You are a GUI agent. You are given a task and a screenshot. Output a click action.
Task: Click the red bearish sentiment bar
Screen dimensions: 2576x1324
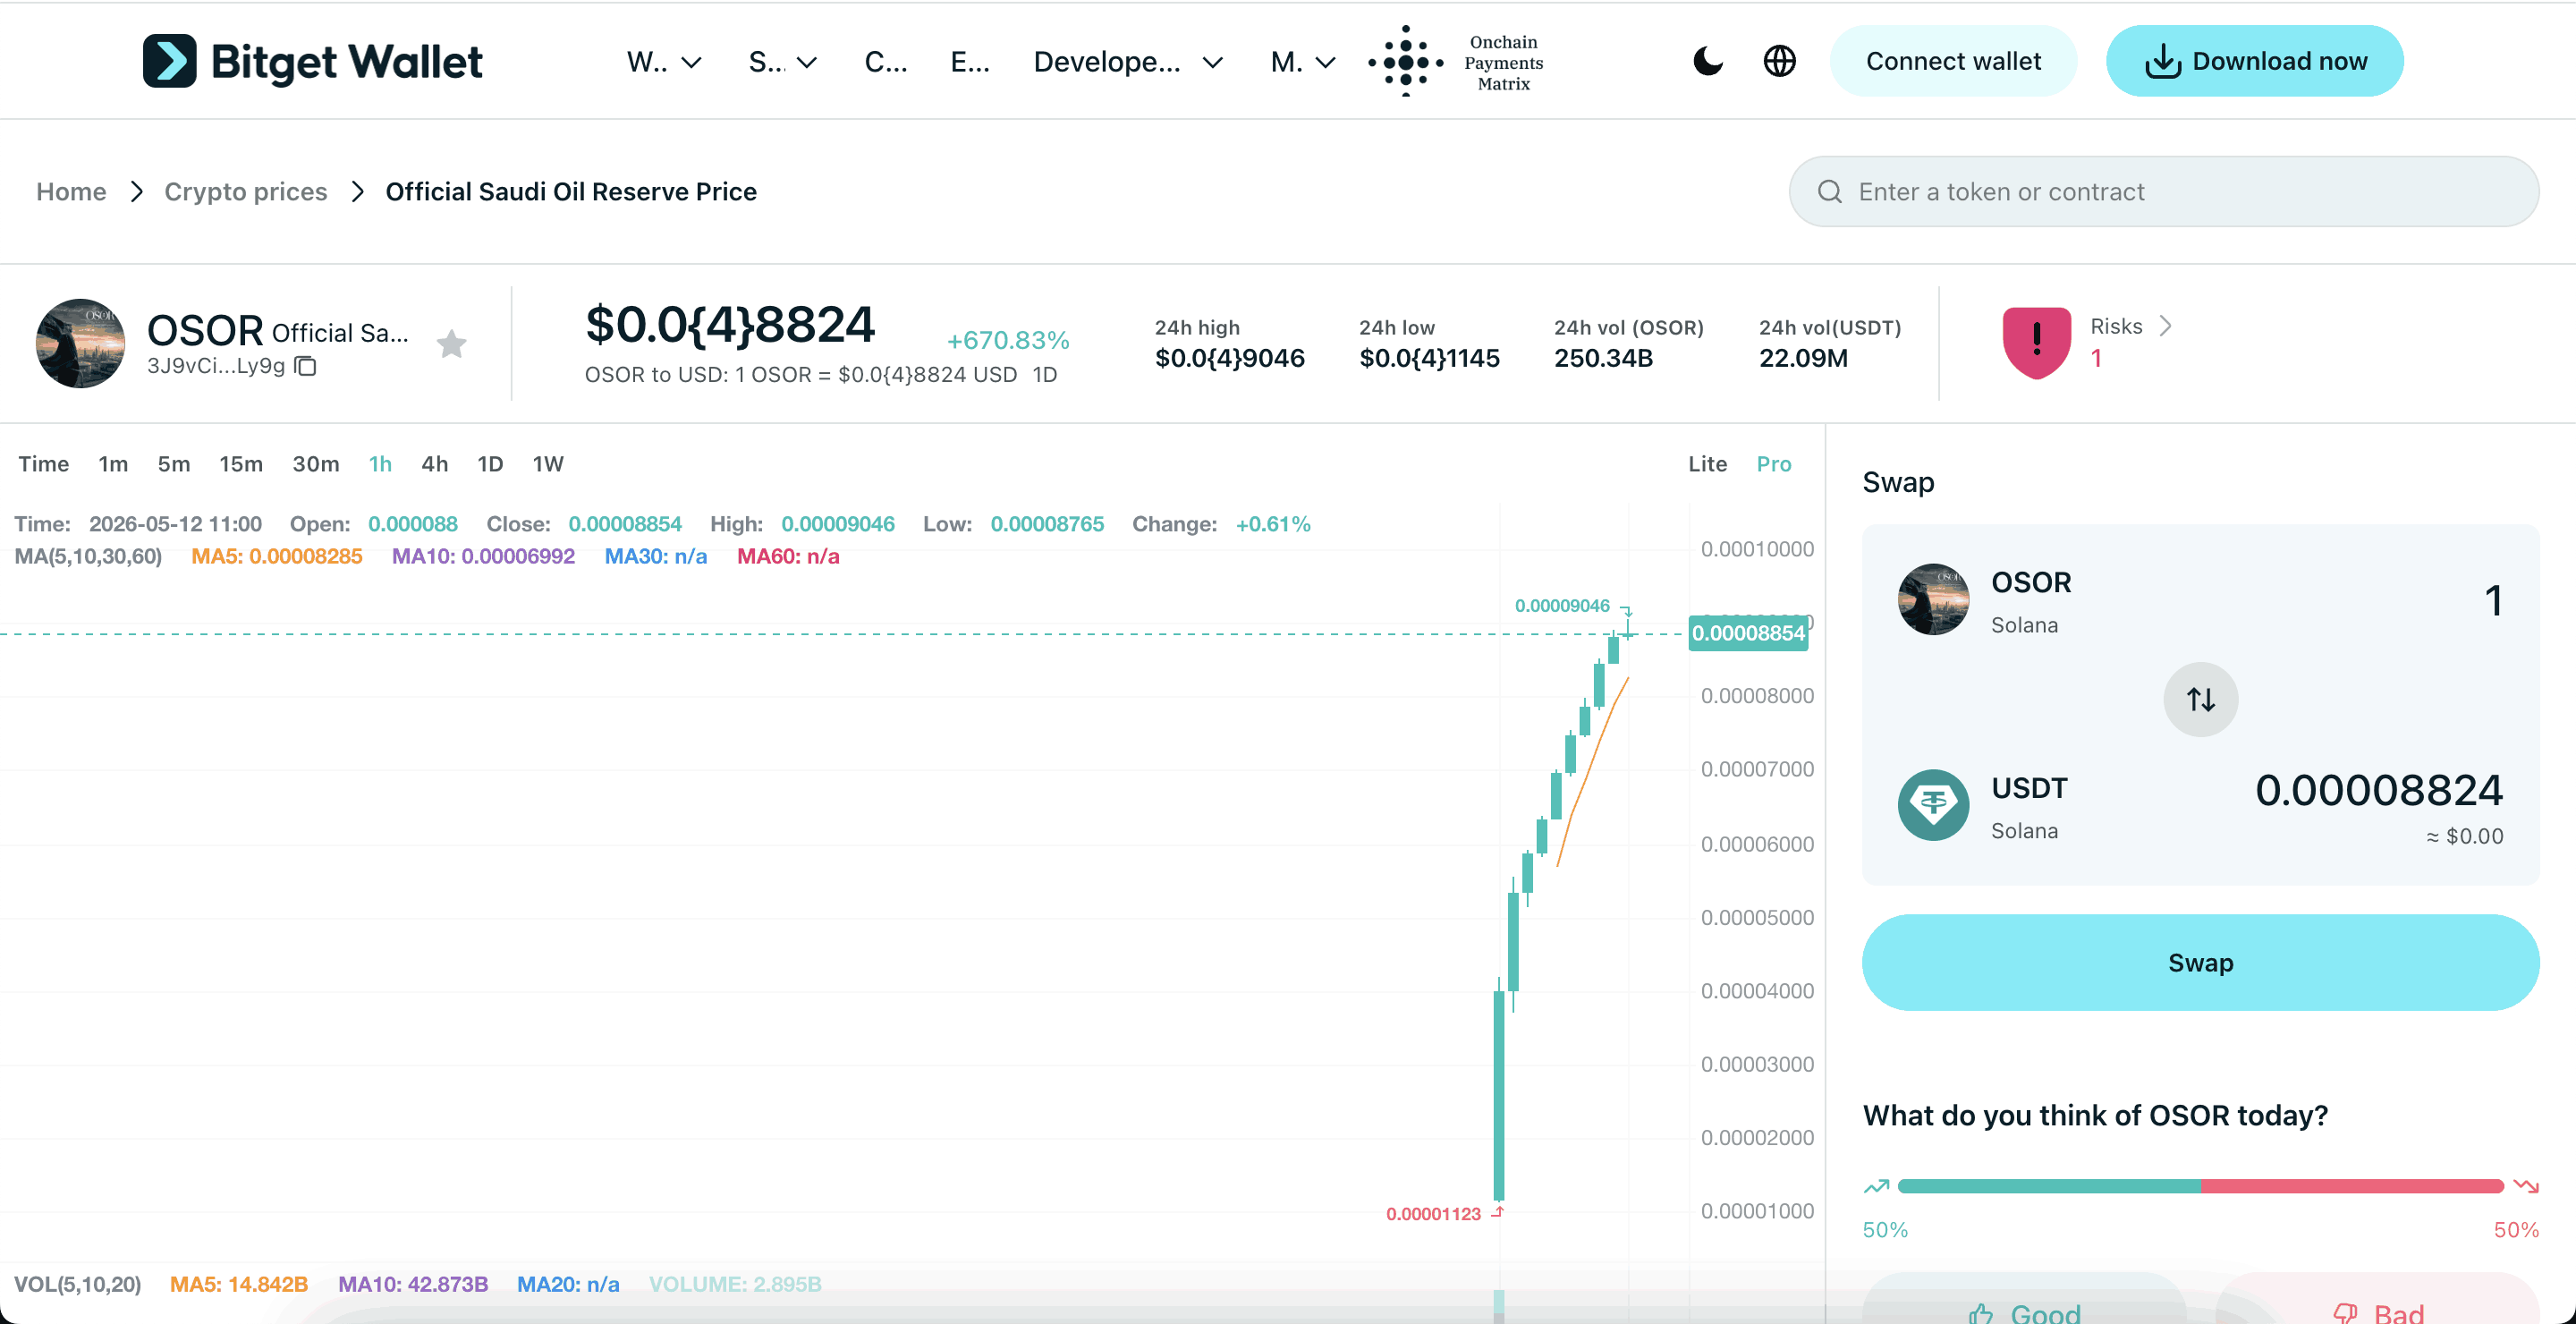pyautogui.click(x=2352, y=1186)
